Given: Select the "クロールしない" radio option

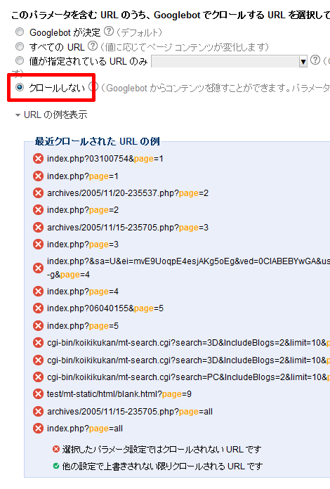Looking at the screenshot, I should point(20,87).
